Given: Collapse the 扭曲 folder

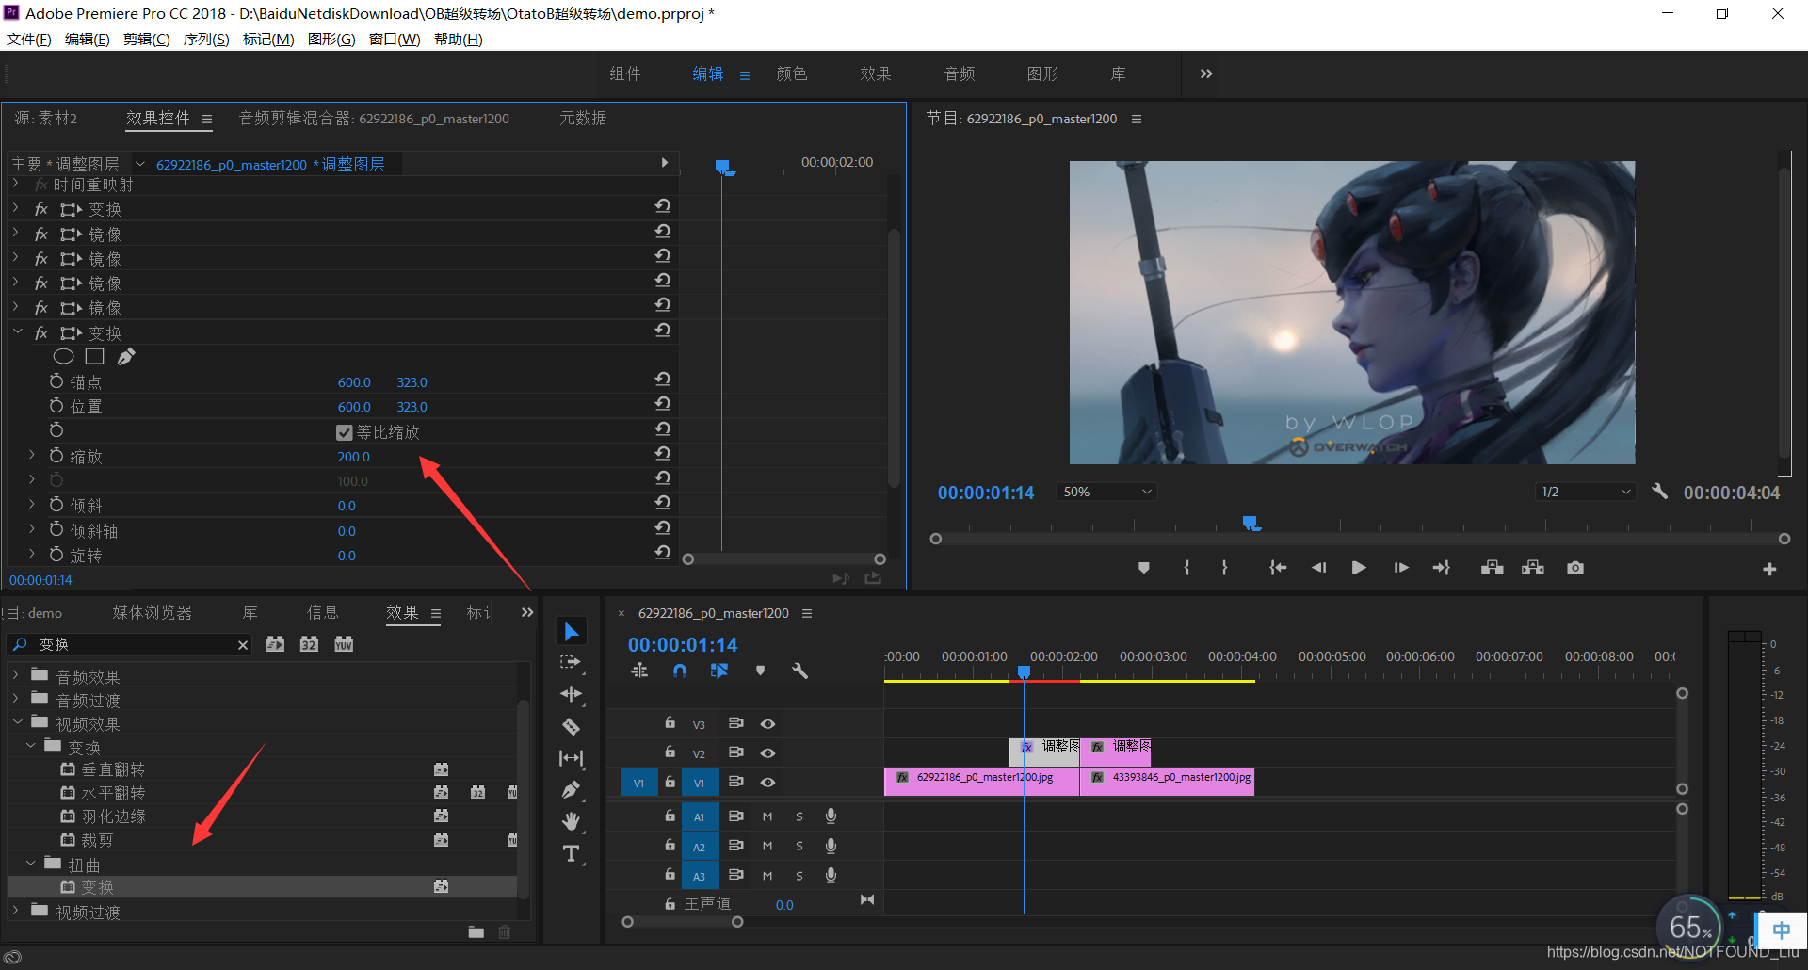Looking at the screenshot, I should pos(30,863).
